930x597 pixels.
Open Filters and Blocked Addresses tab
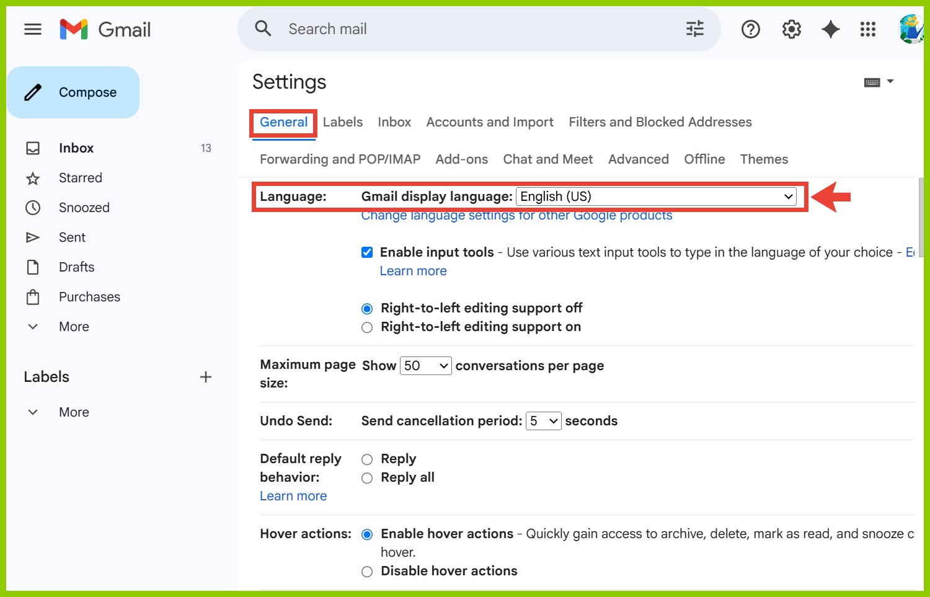click(x=660, y=122)
